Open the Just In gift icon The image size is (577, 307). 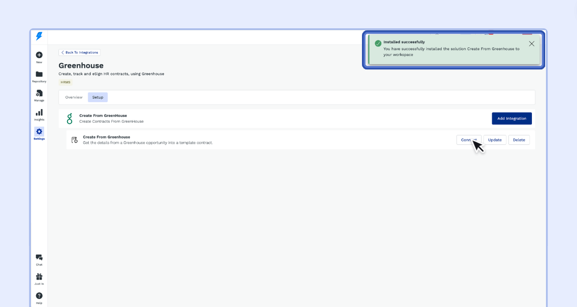(x=39, y=277)
